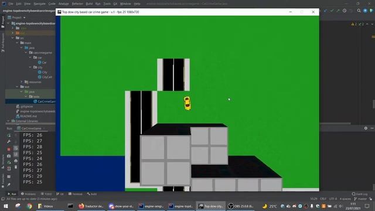Screen dimensions: 375x211
Task: Hide the Run panel with minus icon
Action: (x=372, y=128)
